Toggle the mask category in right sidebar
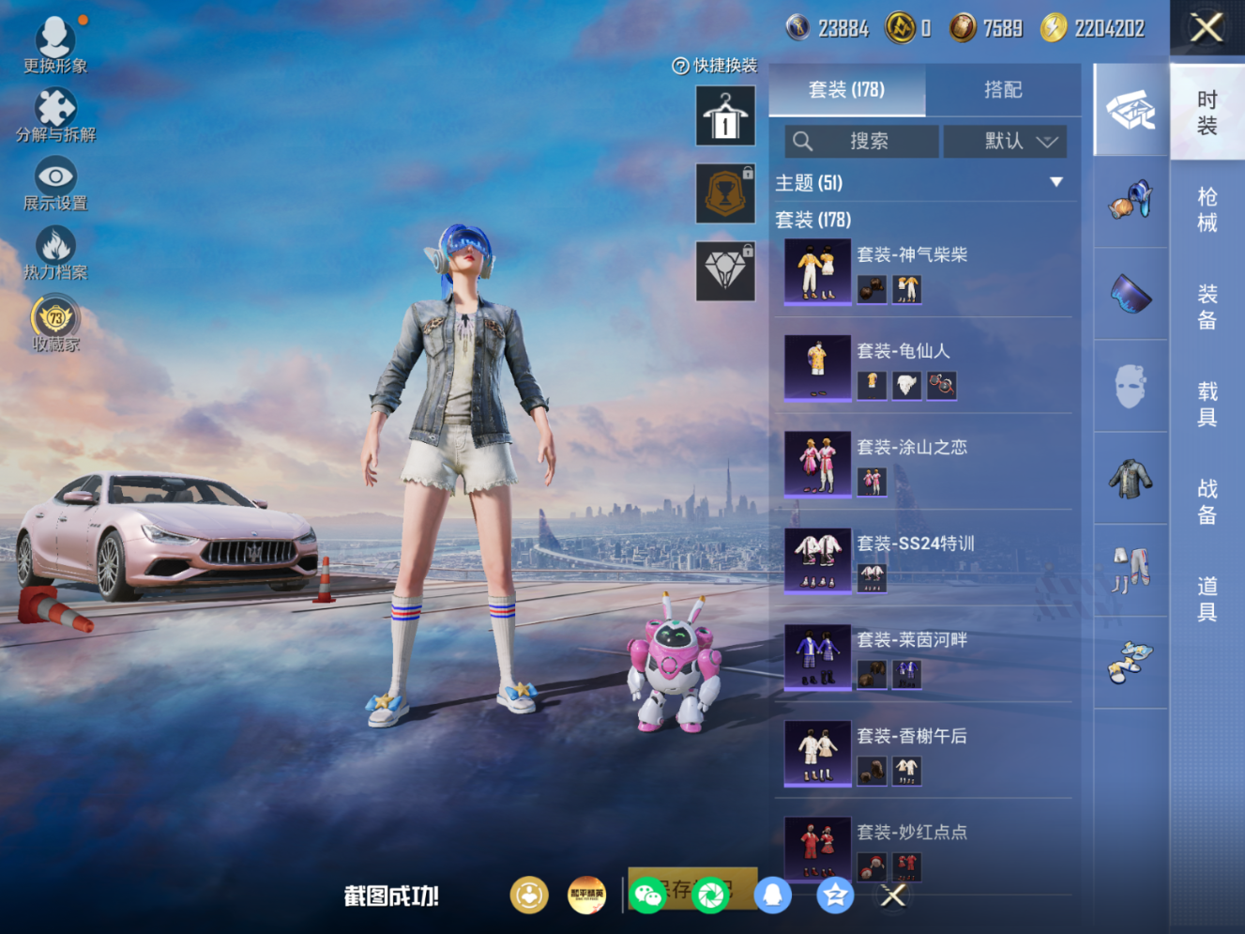The image size is (1245, 934). 1131,387
